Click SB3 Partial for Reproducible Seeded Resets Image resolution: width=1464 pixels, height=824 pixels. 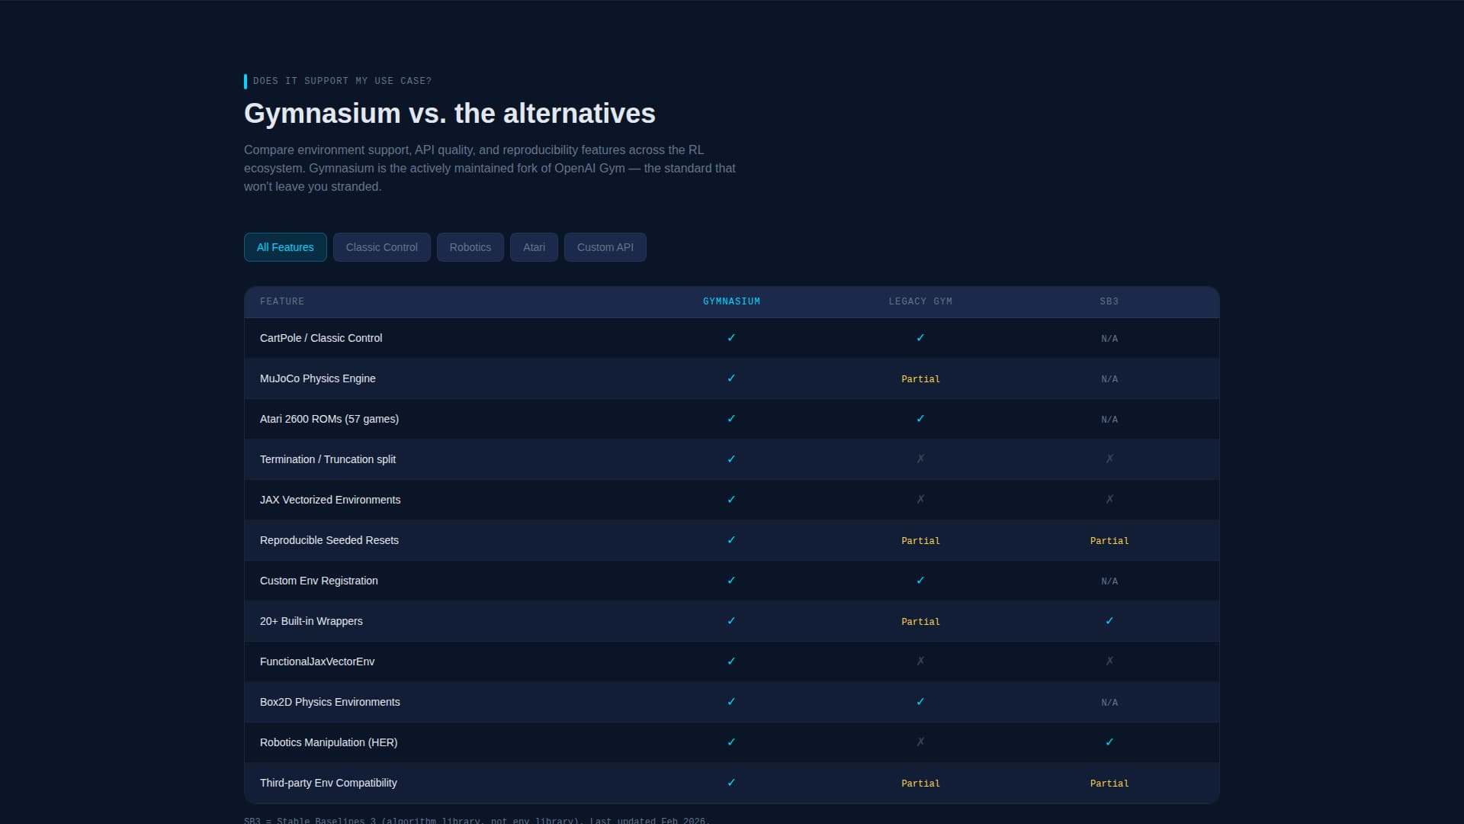[x=1109, y=541]
